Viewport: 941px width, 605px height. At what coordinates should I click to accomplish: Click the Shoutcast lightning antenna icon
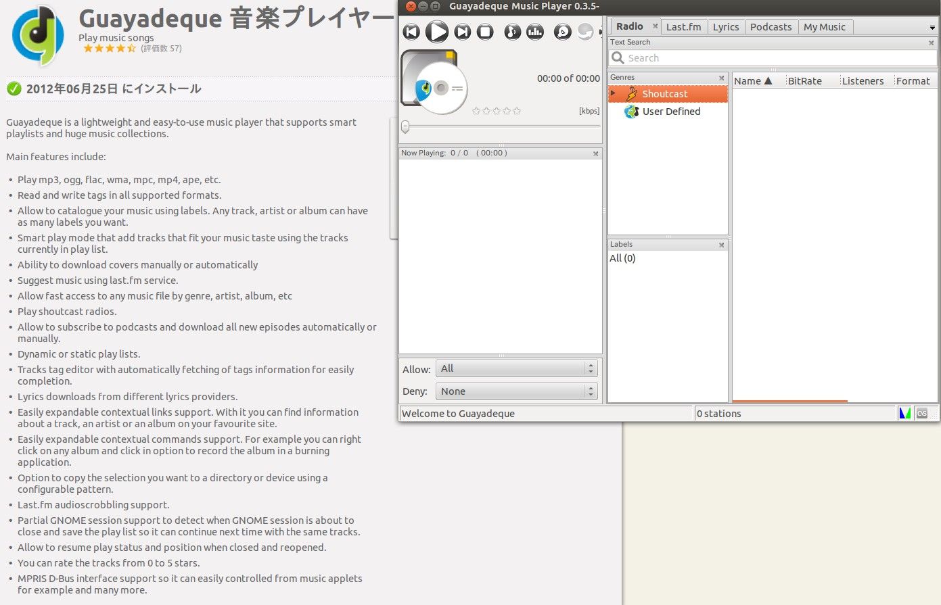click(x=632, y=94)
